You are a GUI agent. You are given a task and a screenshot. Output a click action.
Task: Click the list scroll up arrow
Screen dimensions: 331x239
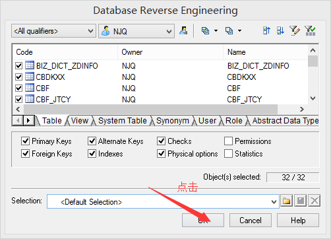coord(313,50)
